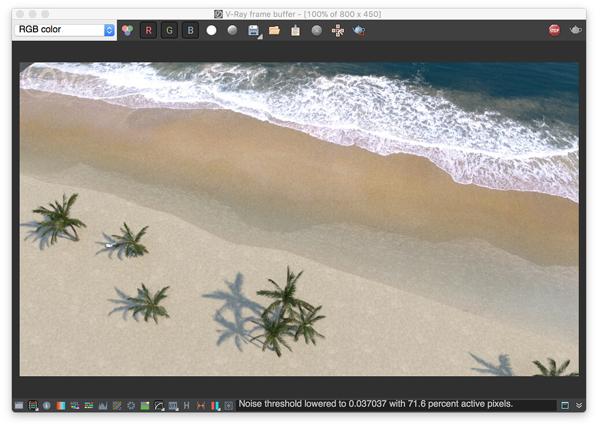This screenshot has width=598, height=427.
Task: Click the curves adjustment control
Action: pos(159,405)
